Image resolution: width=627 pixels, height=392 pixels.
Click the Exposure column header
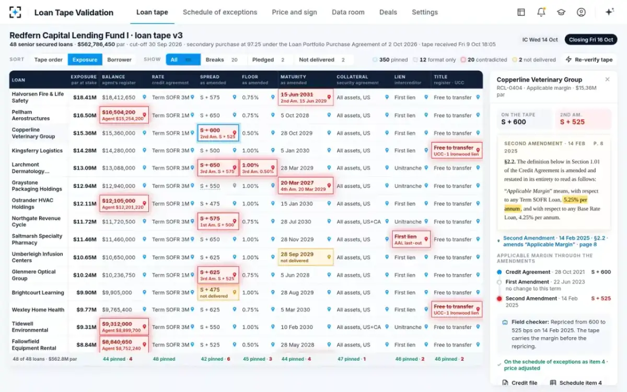point(84,79)
